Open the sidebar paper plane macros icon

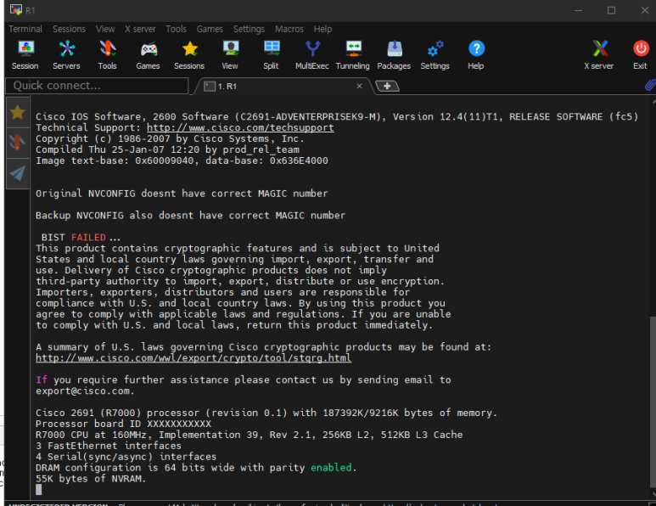(18, 173)
